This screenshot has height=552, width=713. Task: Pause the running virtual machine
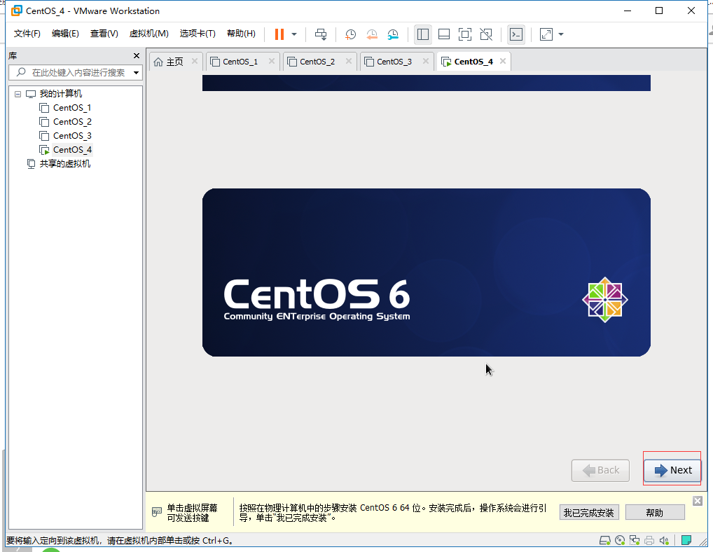click(279, 34)
